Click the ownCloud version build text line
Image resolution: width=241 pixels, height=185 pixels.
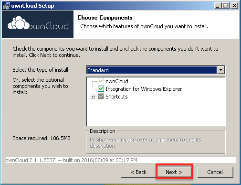click(71, 160)
